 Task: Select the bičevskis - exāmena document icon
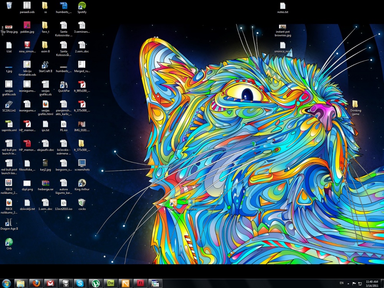pyautogui.click(x=64, y=143)
